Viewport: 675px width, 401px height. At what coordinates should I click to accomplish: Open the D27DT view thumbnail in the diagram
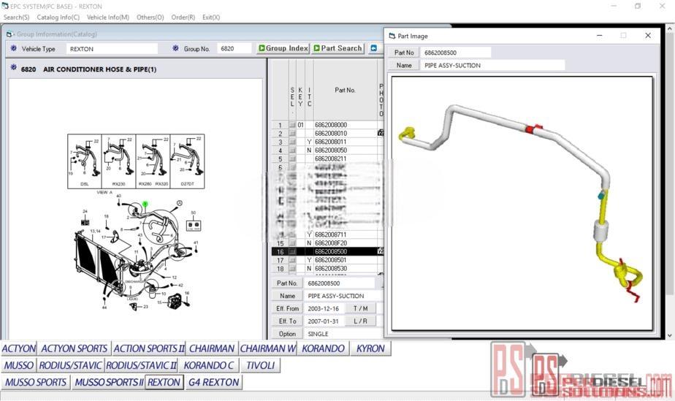click(187, 161)
